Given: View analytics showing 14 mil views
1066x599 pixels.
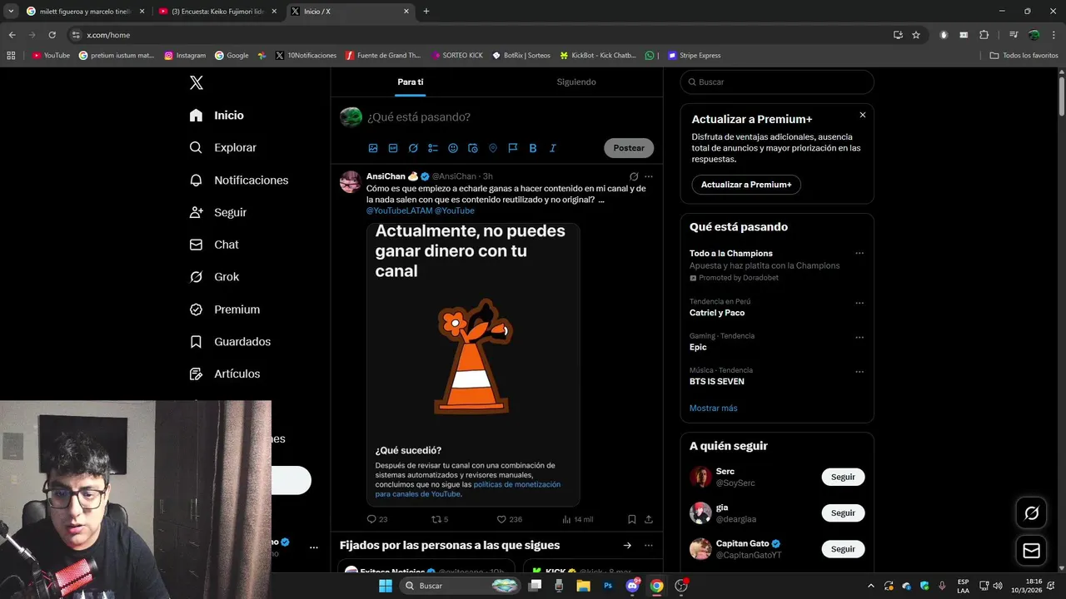Looking at the screenshot, I should [577, 519].
